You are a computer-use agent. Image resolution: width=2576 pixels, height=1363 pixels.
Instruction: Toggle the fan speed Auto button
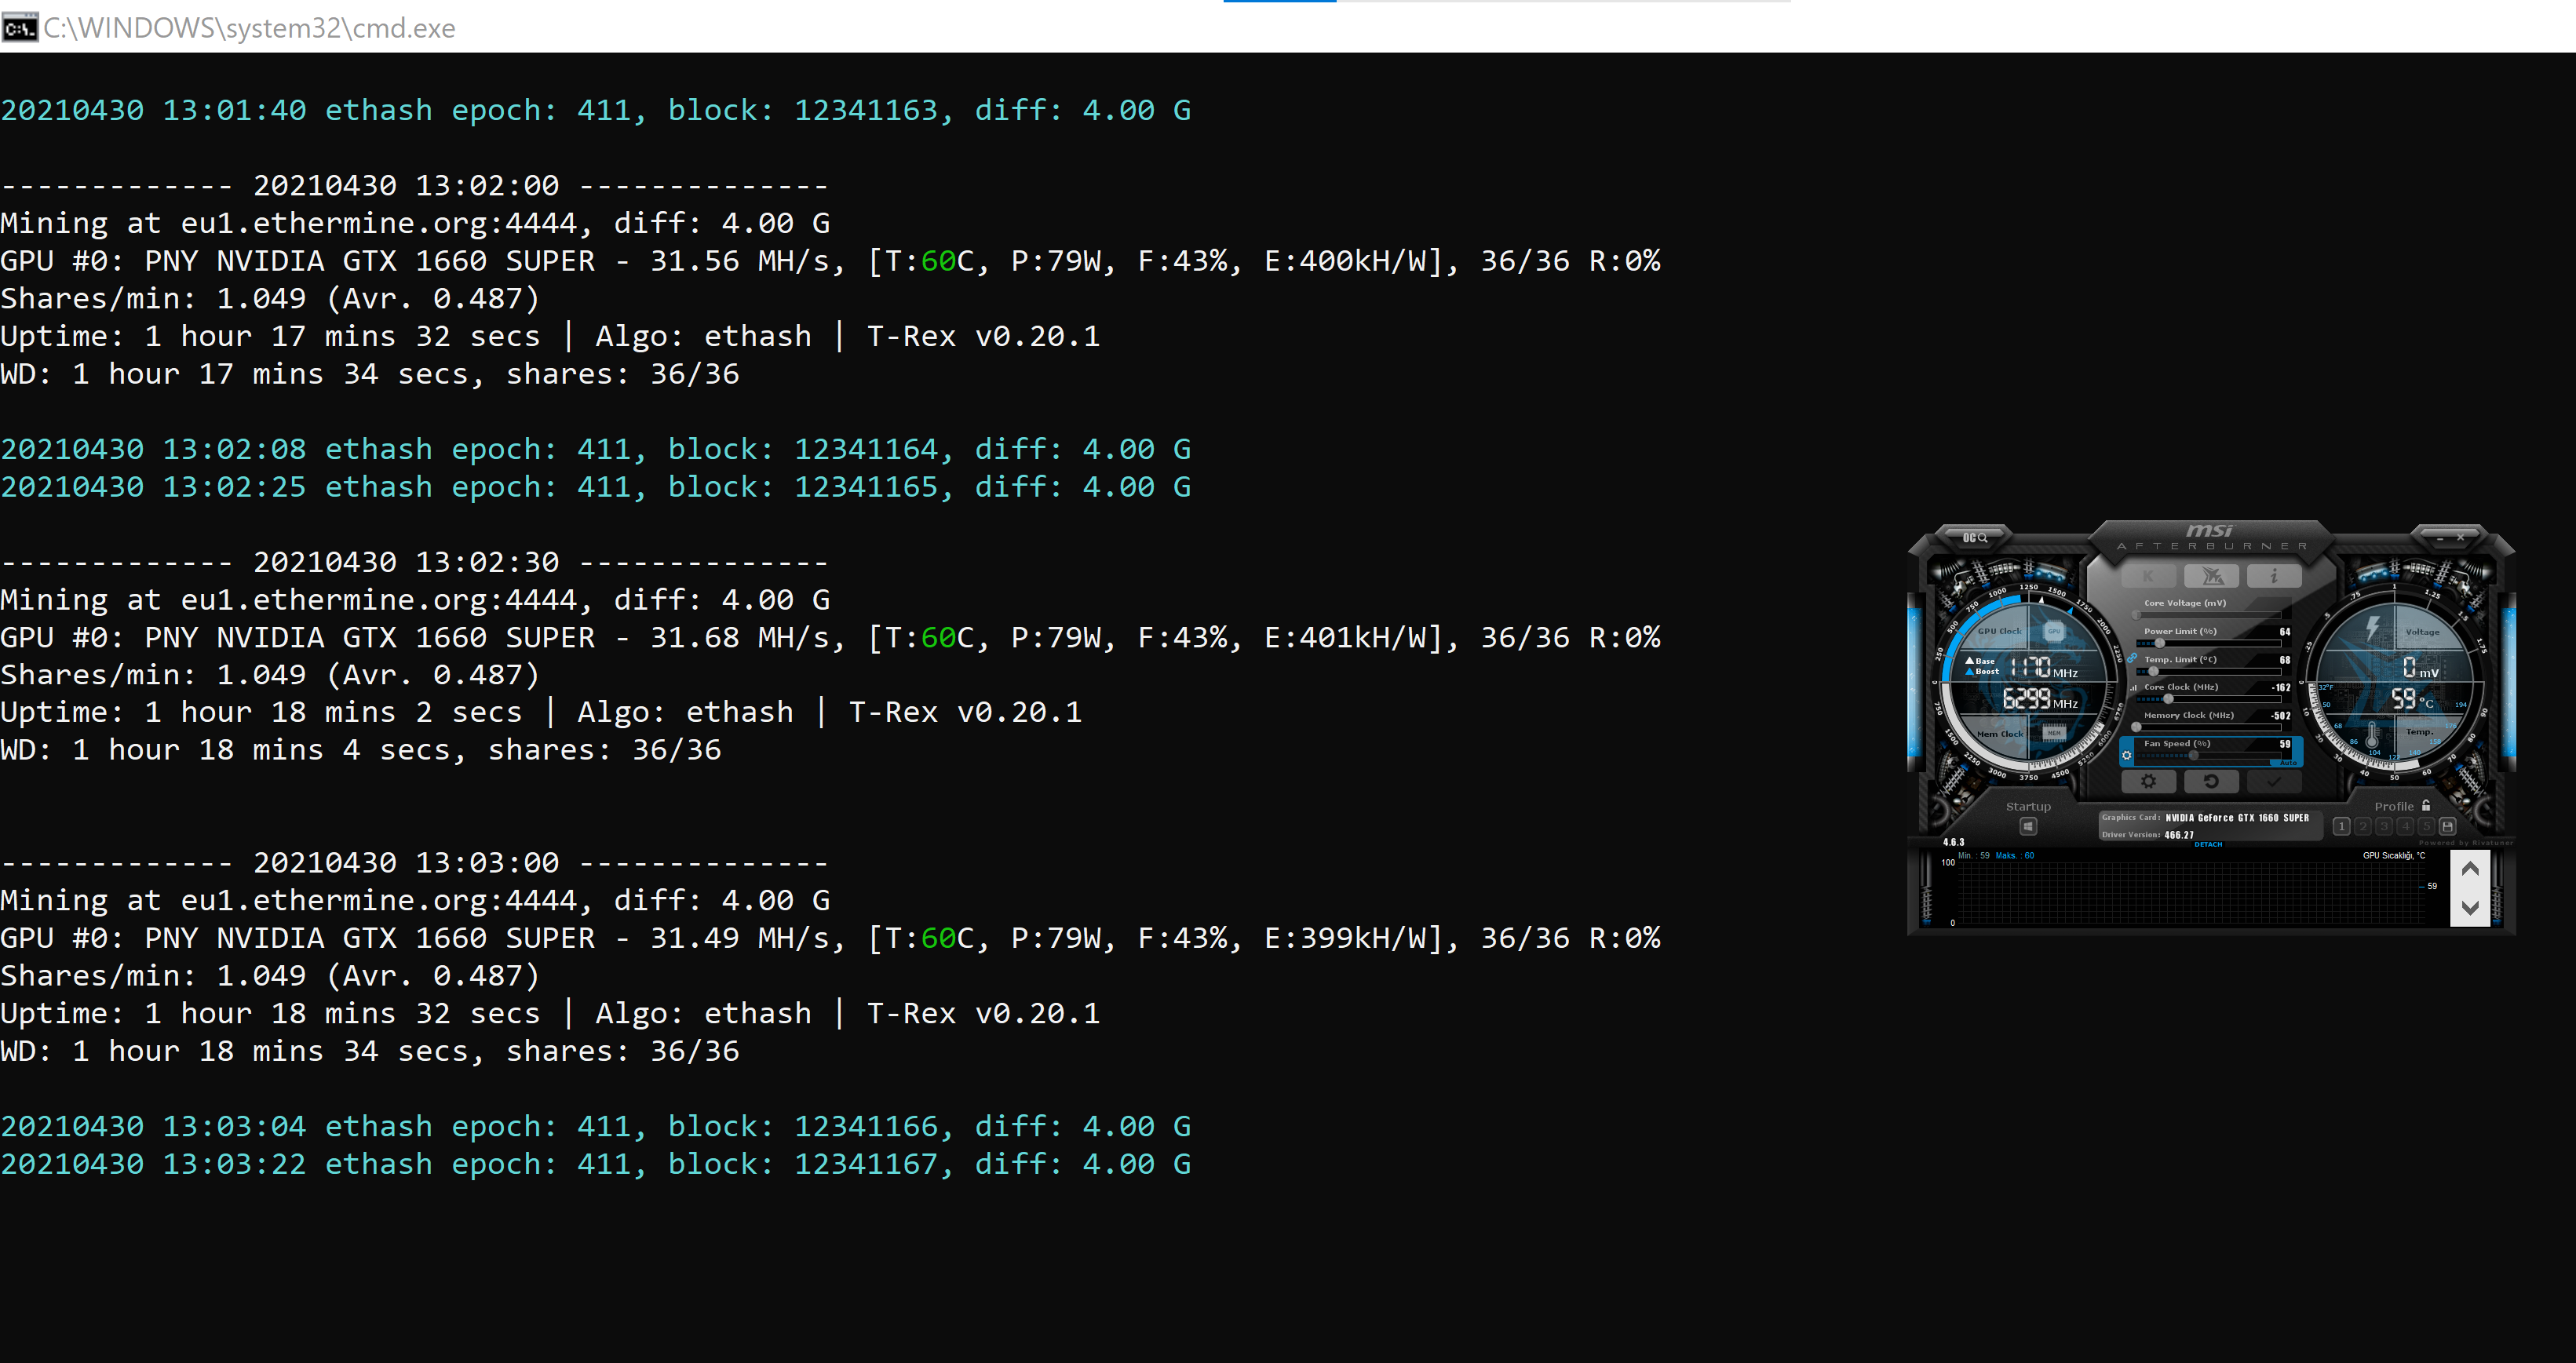click(x=2289, y=764)
